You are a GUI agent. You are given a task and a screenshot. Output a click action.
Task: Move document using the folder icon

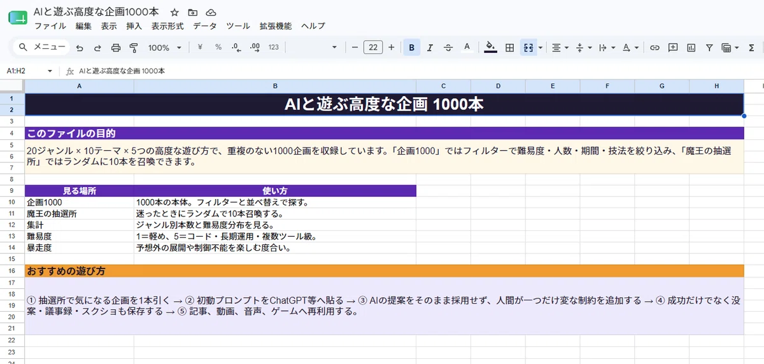(193, 12)
